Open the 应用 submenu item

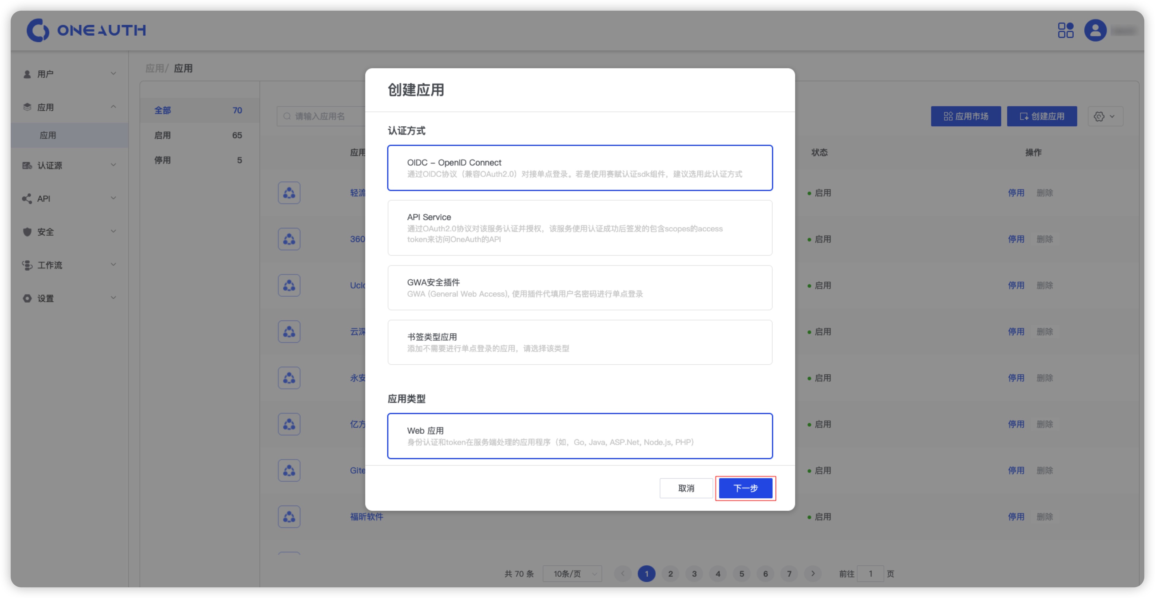click(x=69, y=135)
